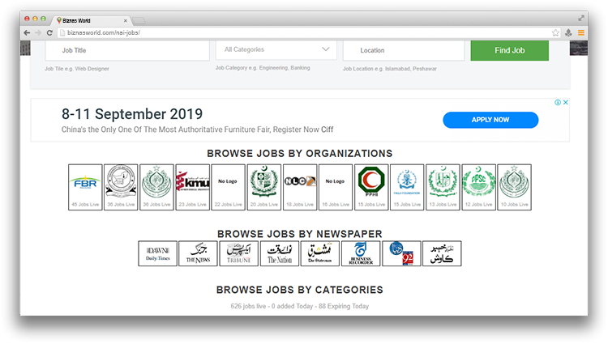Expand the All Categories dropdown
608x344 pixels.
pyautogui.click(x=276, y=49)
